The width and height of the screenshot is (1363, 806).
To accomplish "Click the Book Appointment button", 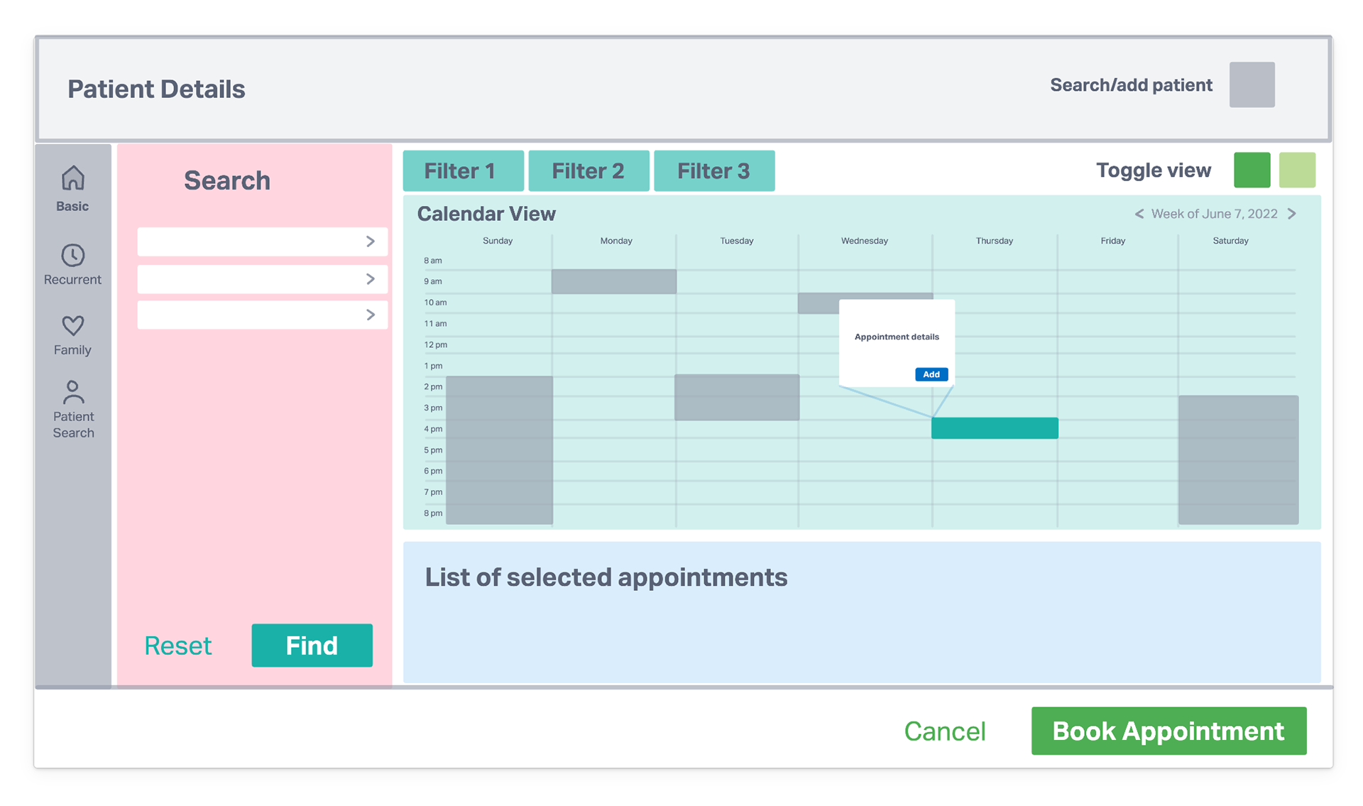I will pos(1168,731).
